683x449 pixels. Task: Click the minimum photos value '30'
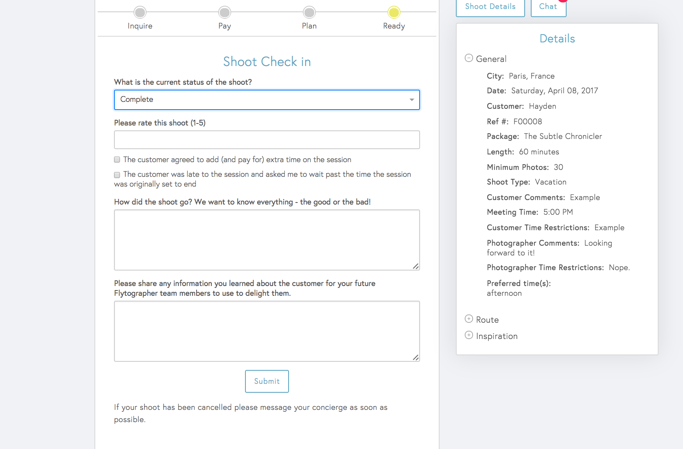[558, 167]
